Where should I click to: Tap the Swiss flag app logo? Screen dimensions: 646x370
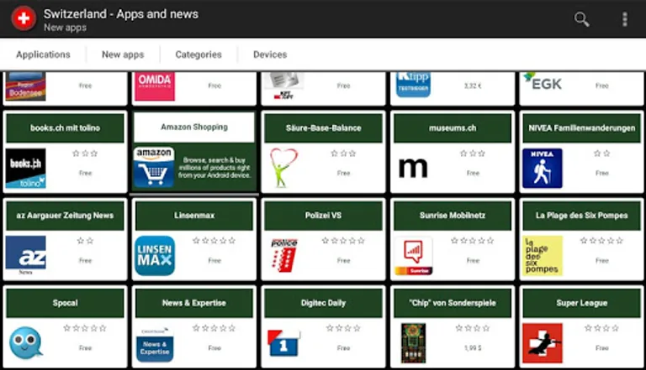click(24, 18)
